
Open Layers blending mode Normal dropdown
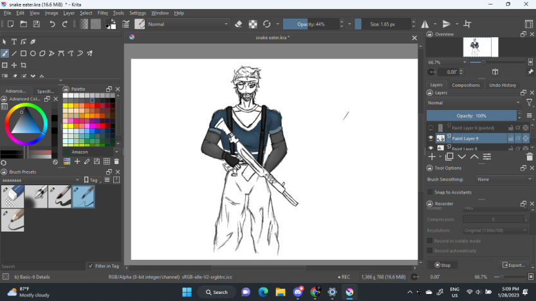pos(474,103)
